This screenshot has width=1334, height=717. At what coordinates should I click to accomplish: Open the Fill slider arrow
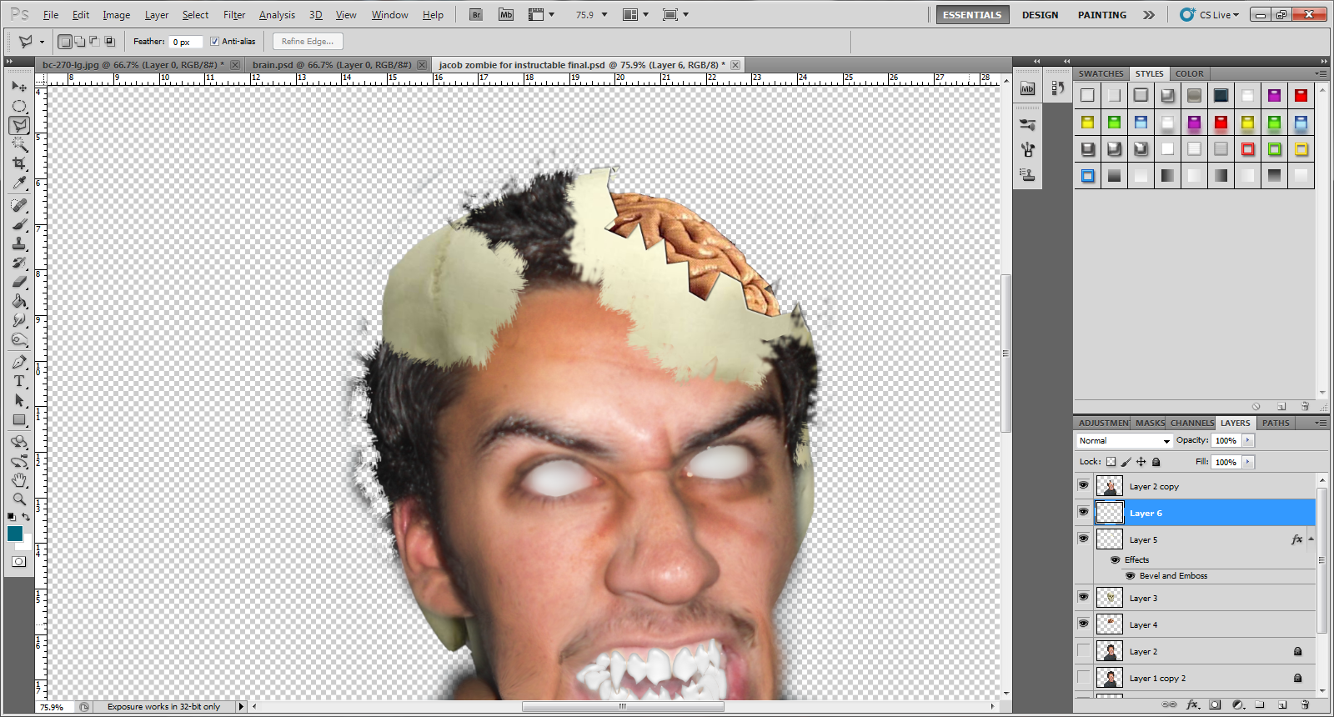pyautogui.click(x=1248, y=462)
